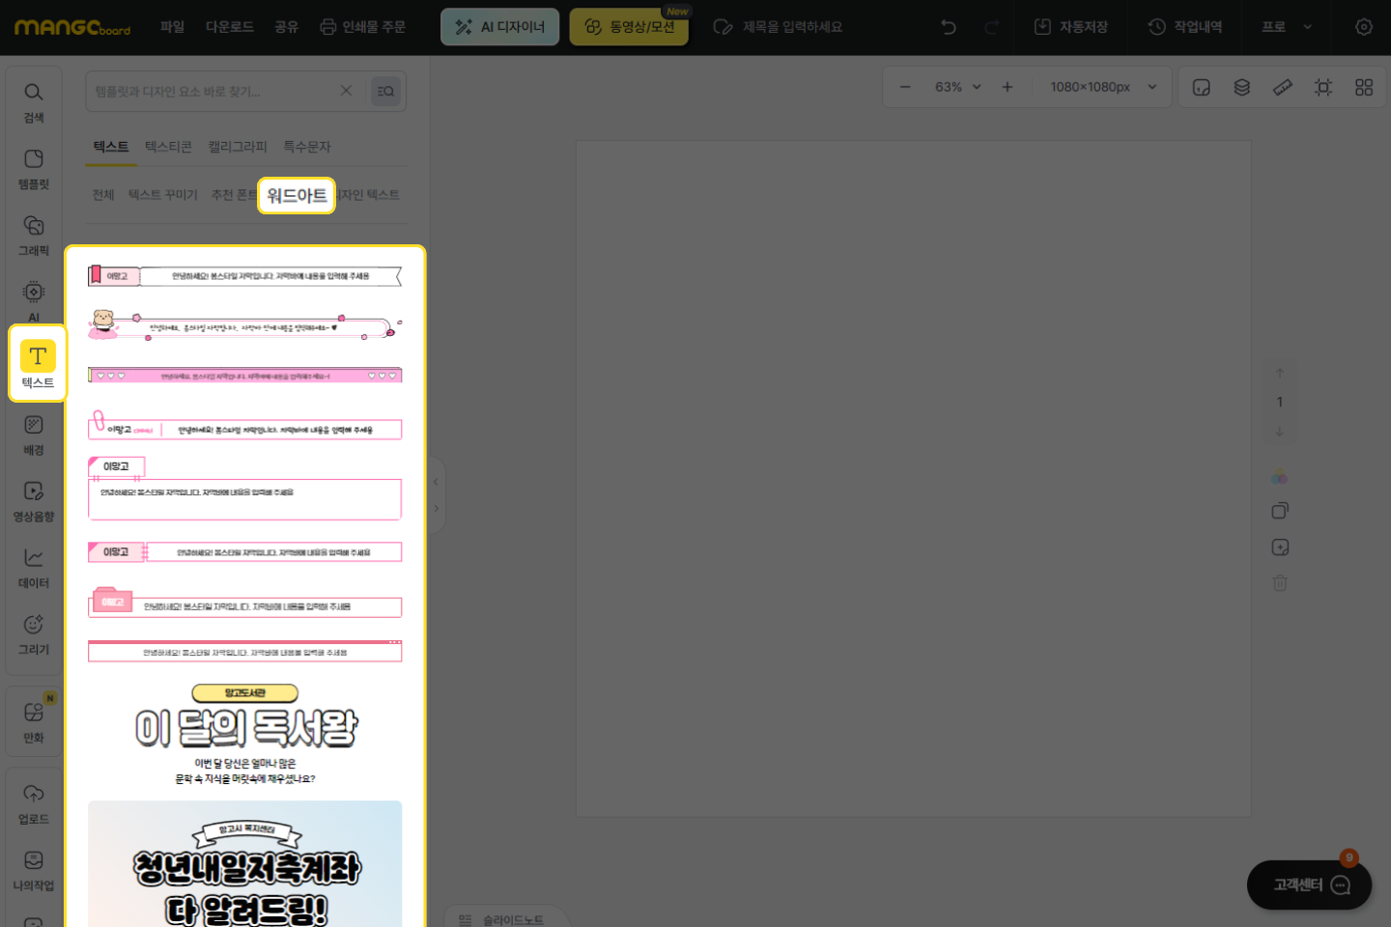Click the ruler icon in top toolbar
Screen dimensions: 1391x927
click(x=1283, y=87)
